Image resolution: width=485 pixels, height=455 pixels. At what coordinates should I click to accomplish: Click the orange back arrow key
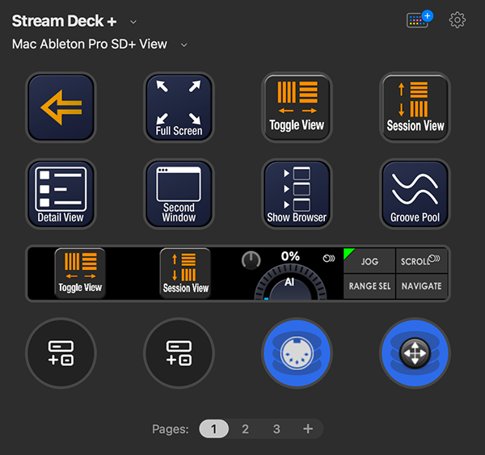[x=61, y=107]
